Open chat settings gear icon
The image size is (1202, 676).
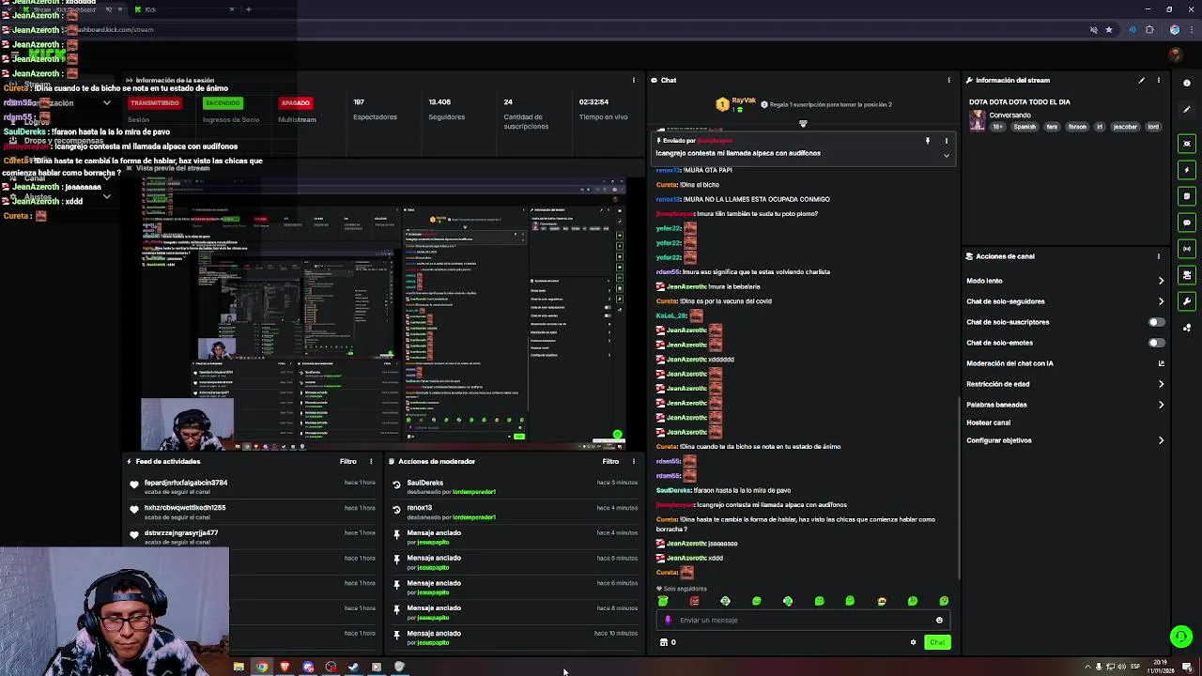pos(913,642)
